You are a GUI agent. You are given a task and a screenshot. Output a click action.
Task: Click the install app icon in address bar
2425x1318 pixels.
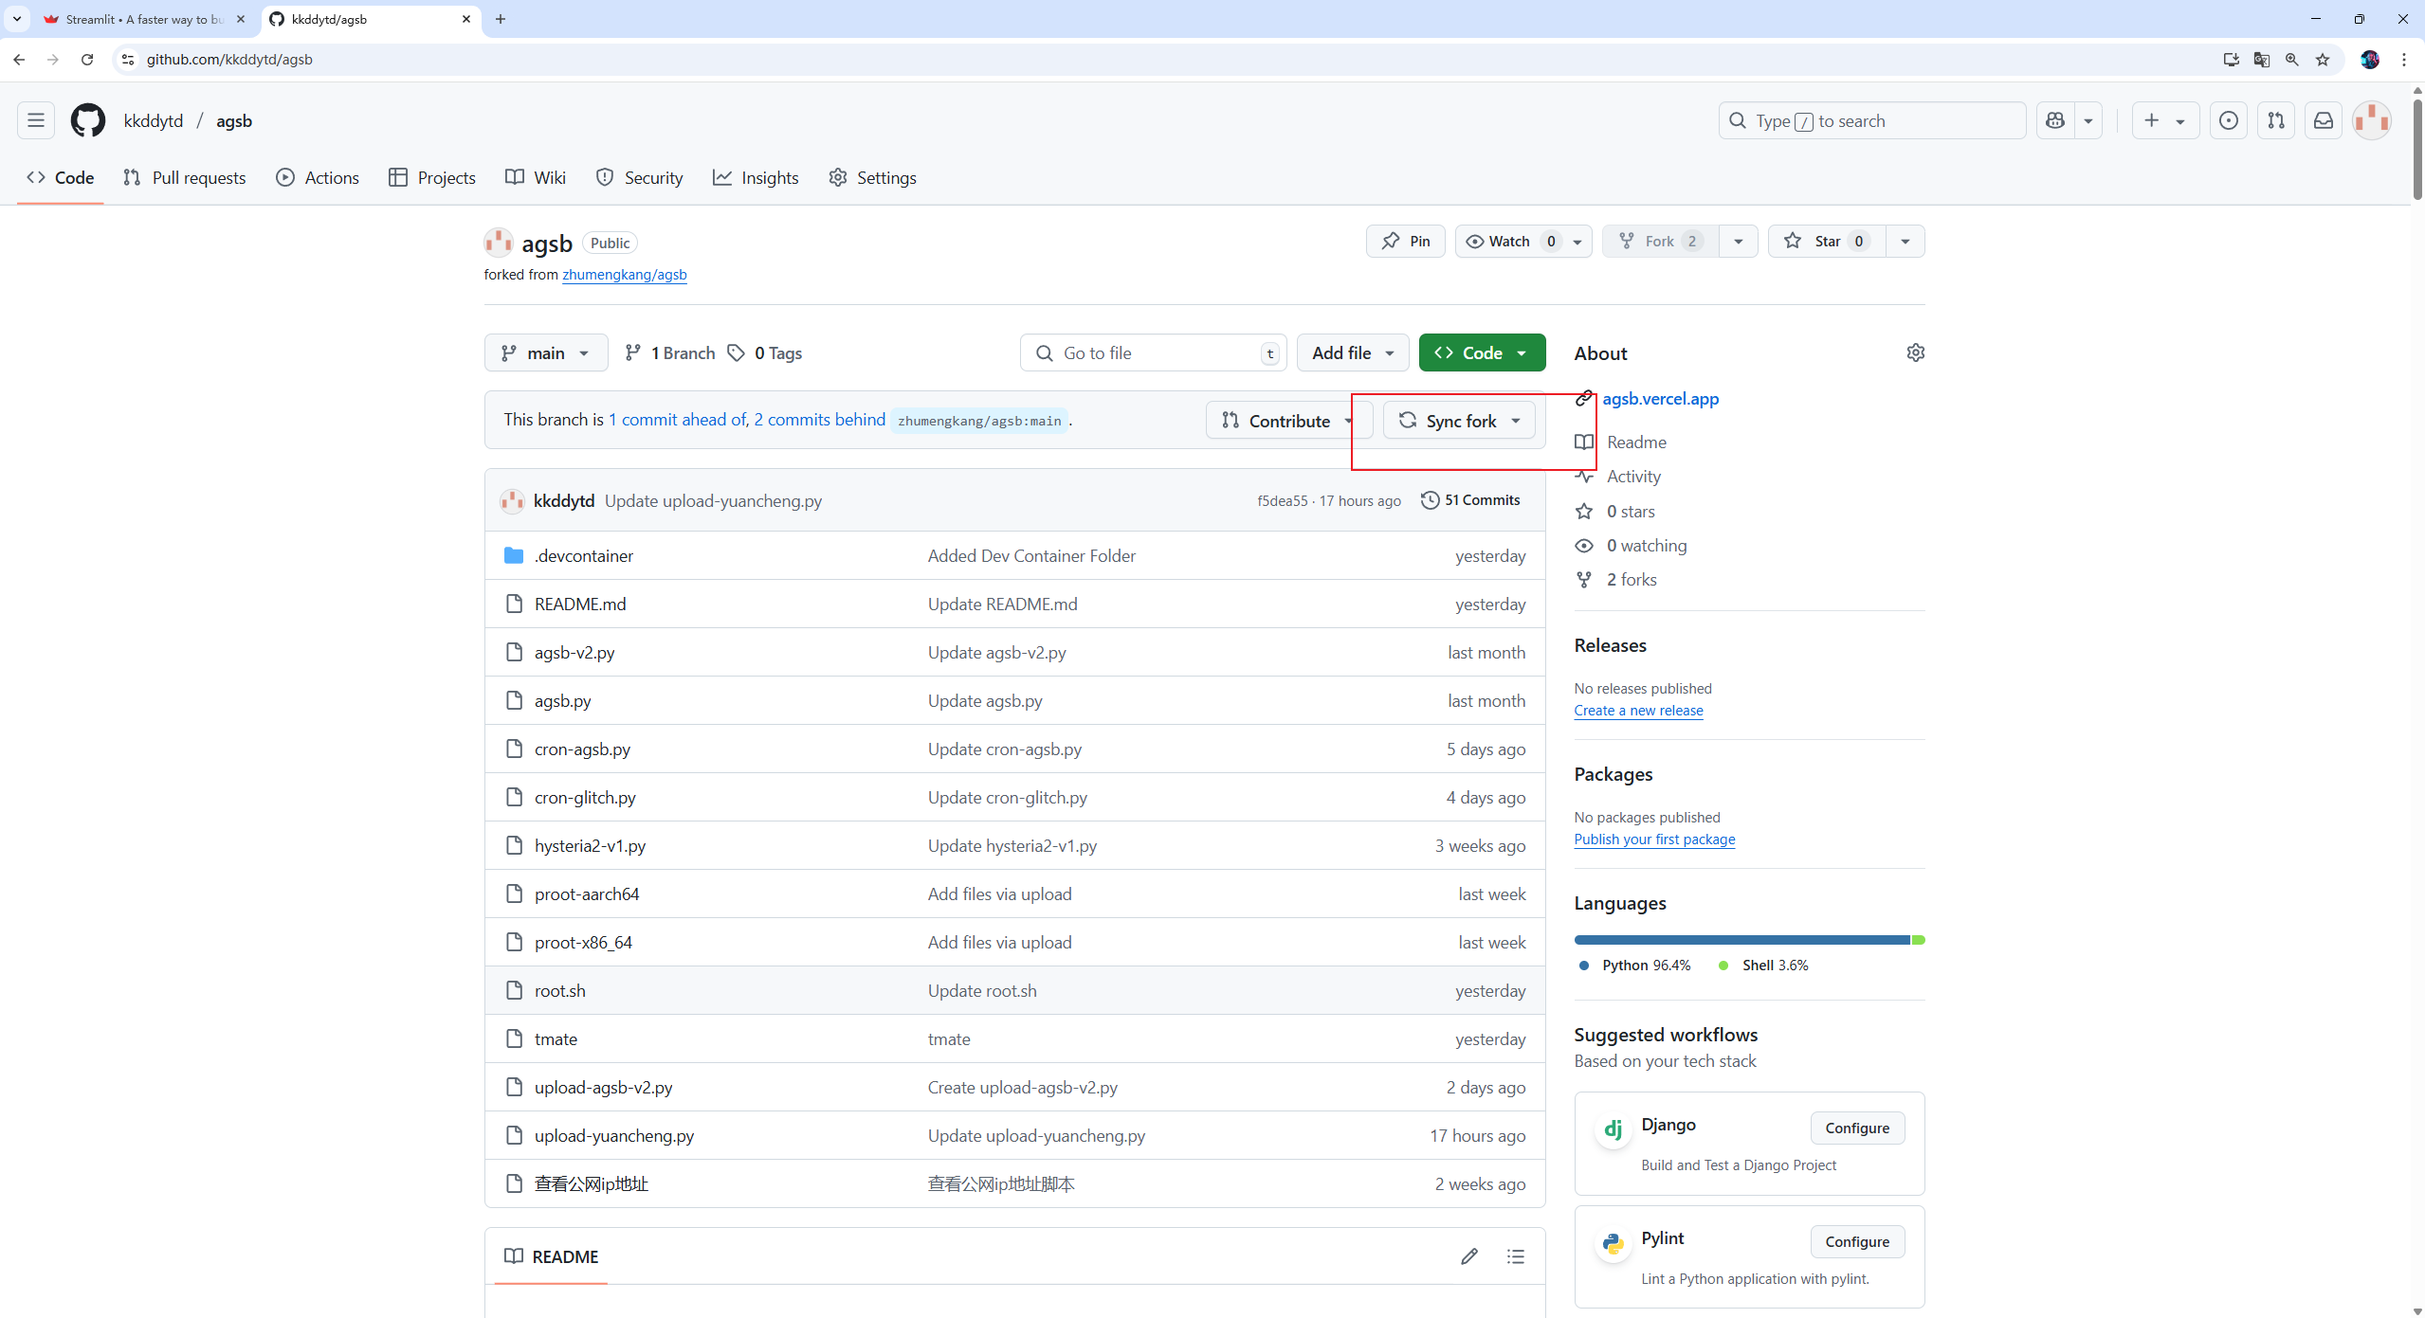2232,60
